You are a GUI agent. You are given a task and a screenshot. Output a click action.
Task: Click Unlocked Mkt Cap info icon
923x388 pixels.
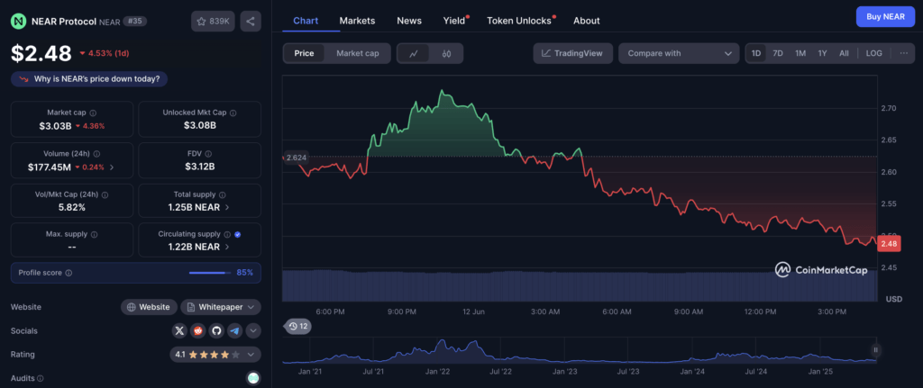[x=233, y=113]
